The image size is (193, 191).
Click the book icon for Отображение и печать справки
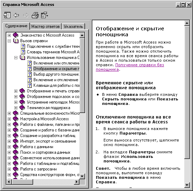tap(22, 91)
